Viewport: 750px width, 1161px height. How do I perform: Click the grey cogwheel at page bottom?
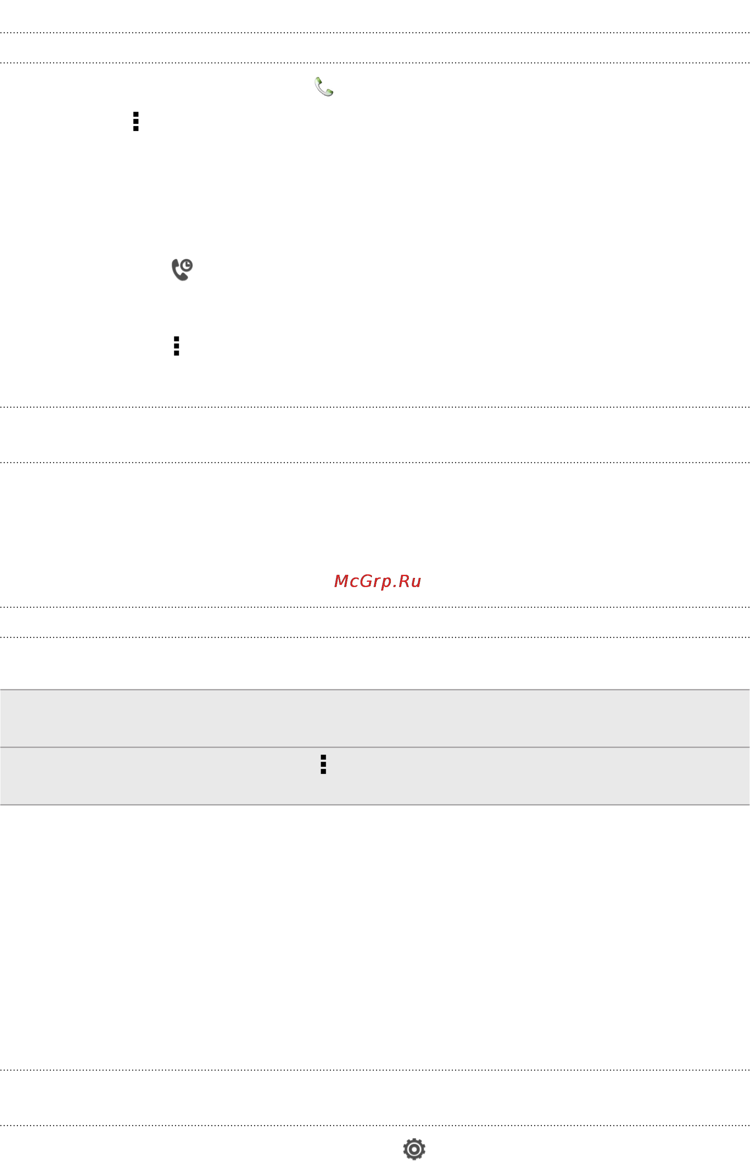pyautogui.click(x=415, y=1149)
